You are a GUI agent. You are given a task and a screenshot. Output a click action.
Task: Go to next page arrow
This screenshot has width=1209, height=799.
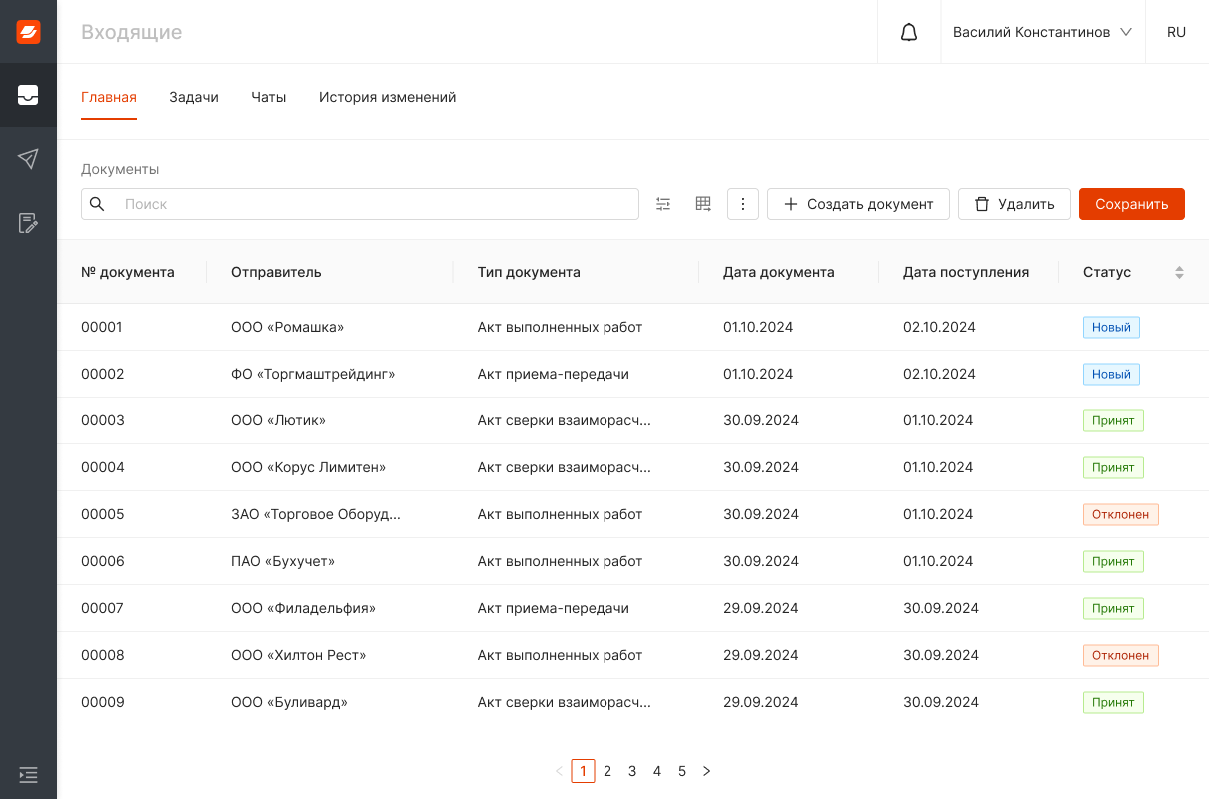pos(706,771)
